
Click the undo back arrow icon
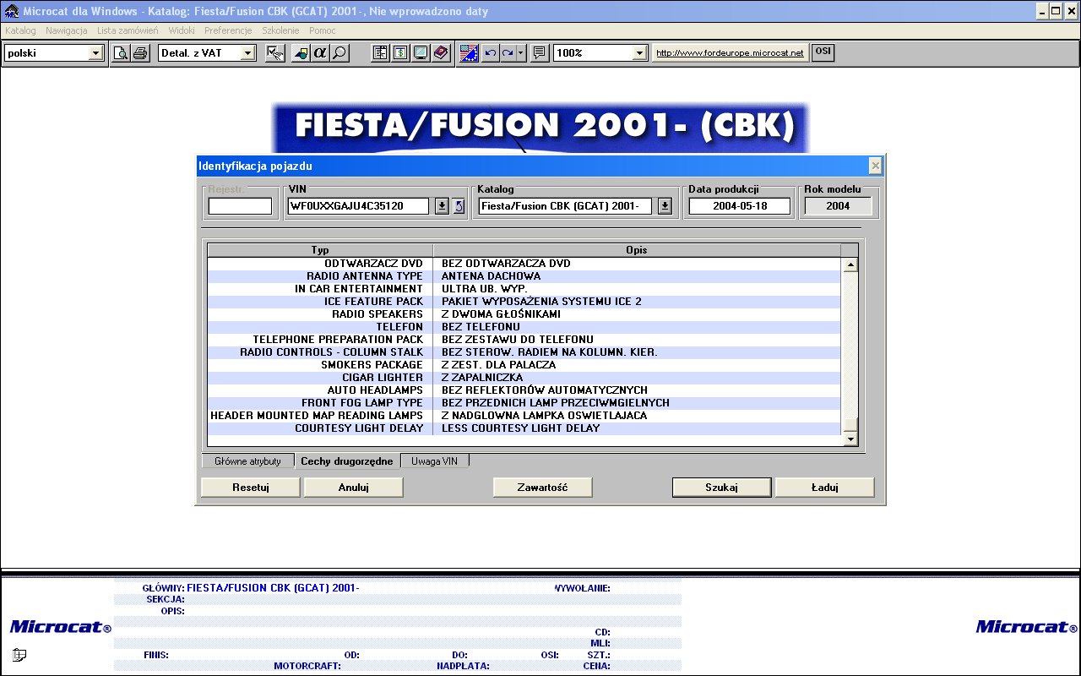point(490,53)
